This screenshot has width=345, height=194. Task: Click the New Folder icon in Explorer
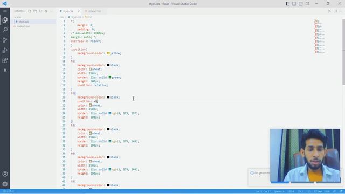(x=35, y=11)
